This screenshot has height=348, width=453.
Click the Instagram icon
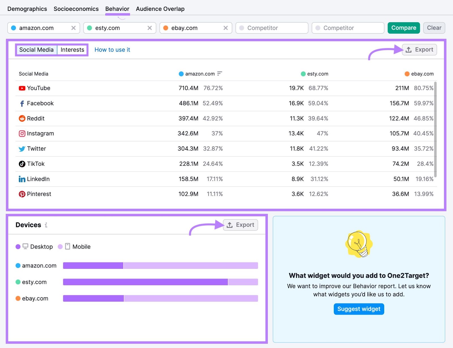pos(22,133)
